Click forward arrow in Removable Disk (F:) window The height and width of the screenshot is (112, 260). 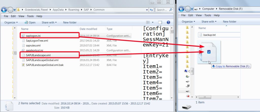click(188, 9)
